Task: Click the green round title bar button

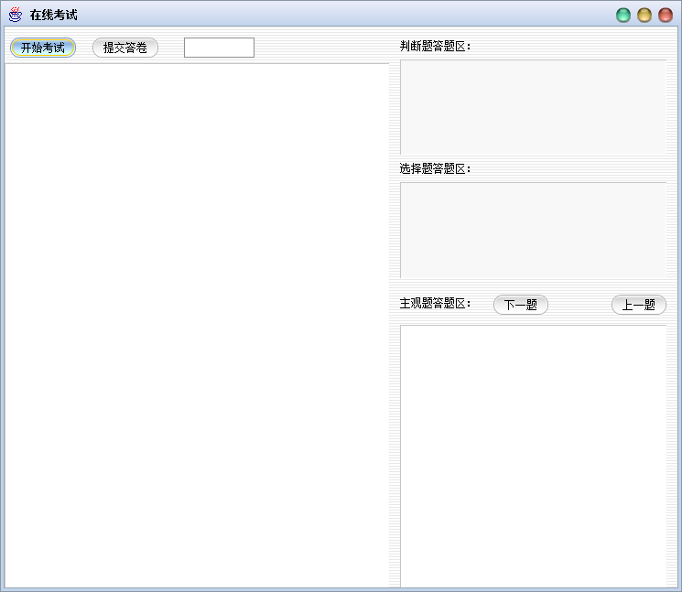Action: [x=623, y=16]
